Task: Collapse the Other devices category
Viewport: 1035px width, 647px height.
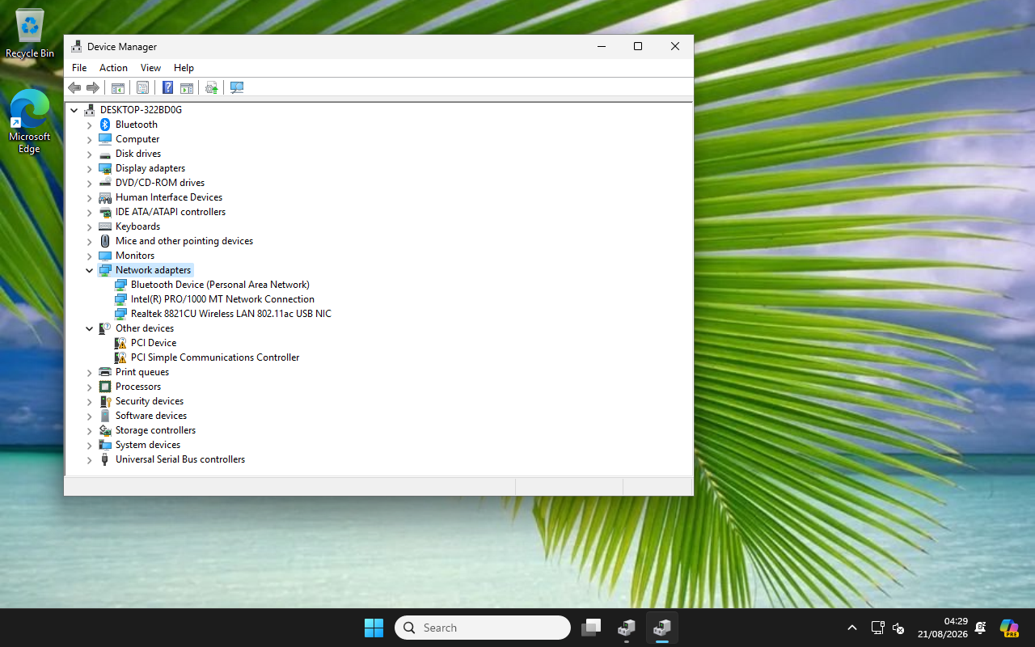Action: (90, 329)
